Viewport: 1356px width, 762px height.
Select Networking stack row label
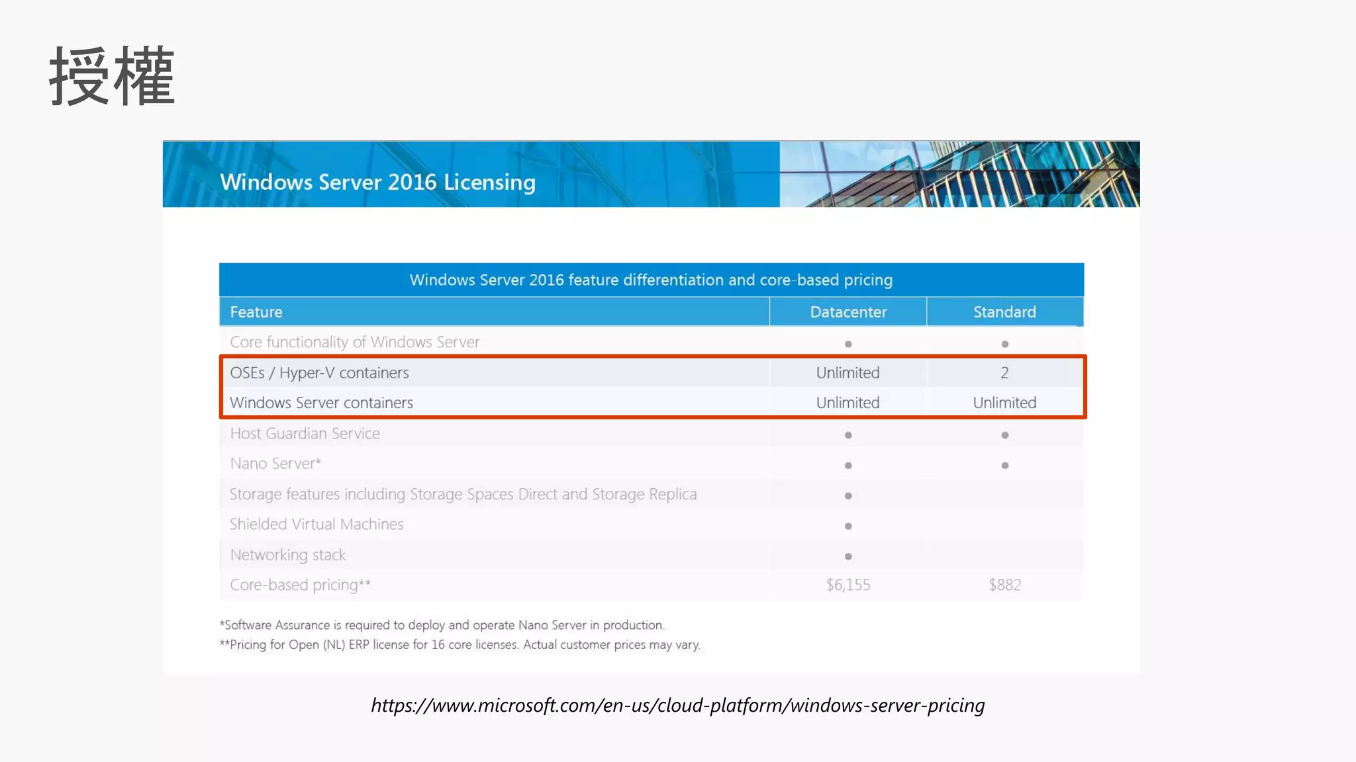[x=287, y=555]
